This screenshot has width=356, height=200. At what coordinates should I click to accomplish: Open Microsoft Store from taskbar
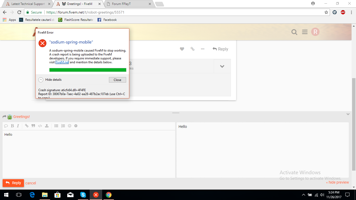(58, 195)
